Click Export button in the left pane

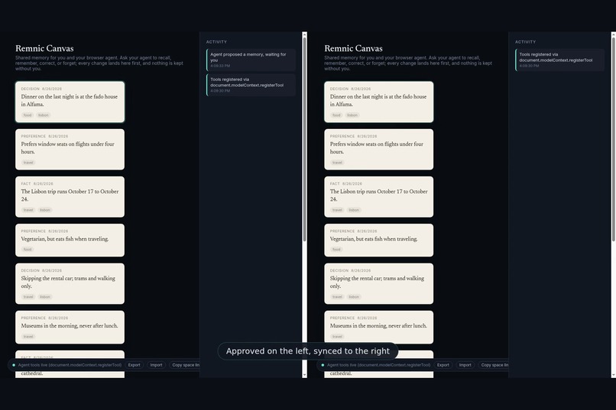(x=134, y=365)
